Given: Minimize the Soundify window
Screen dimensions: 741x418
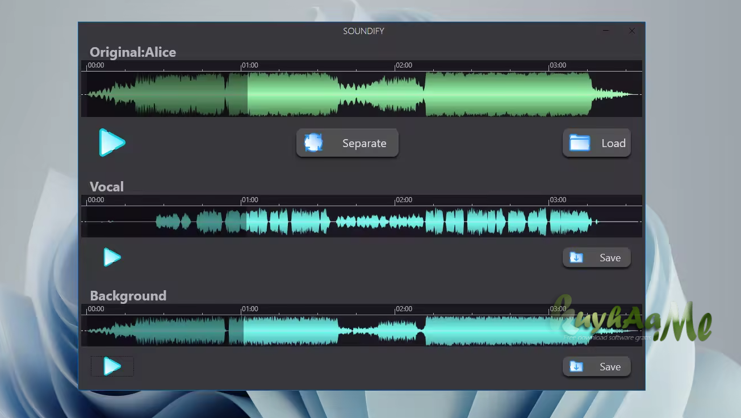Looking at the screenshot, I should [x=606, y=31].
